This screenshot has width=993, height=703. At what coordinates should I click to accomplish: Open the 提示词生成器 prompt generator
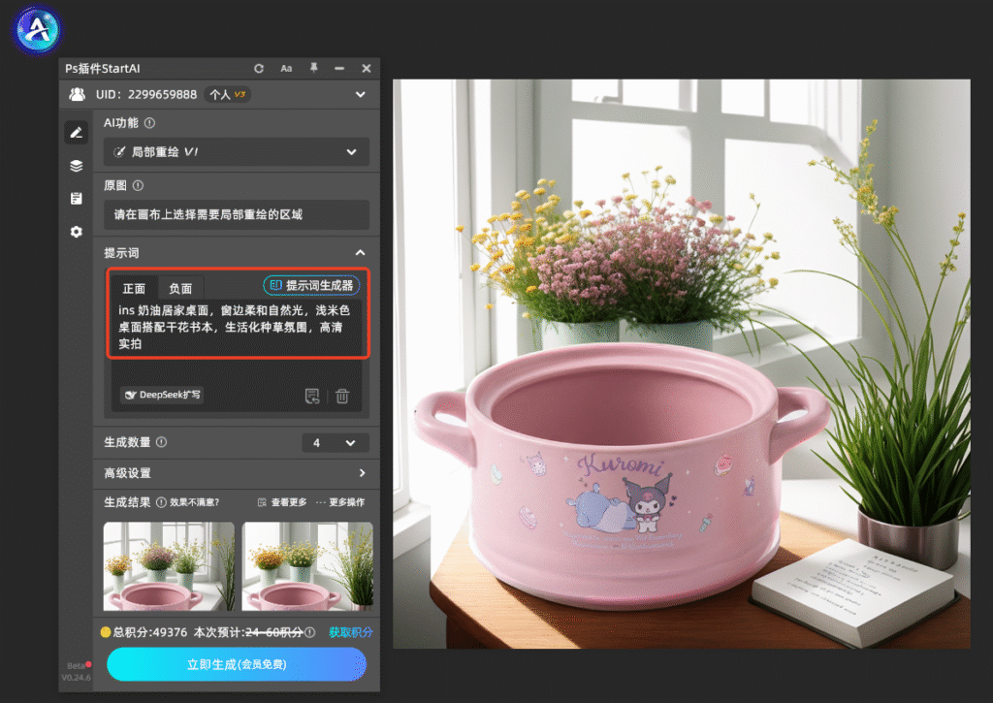tap(311, 286)
